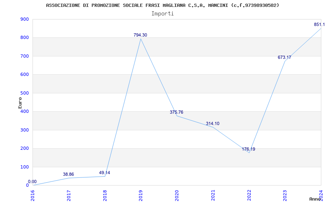Click the 800 y-axis tick label
Image resolution: width=325 pixels, height=203 pixels.
24,38
